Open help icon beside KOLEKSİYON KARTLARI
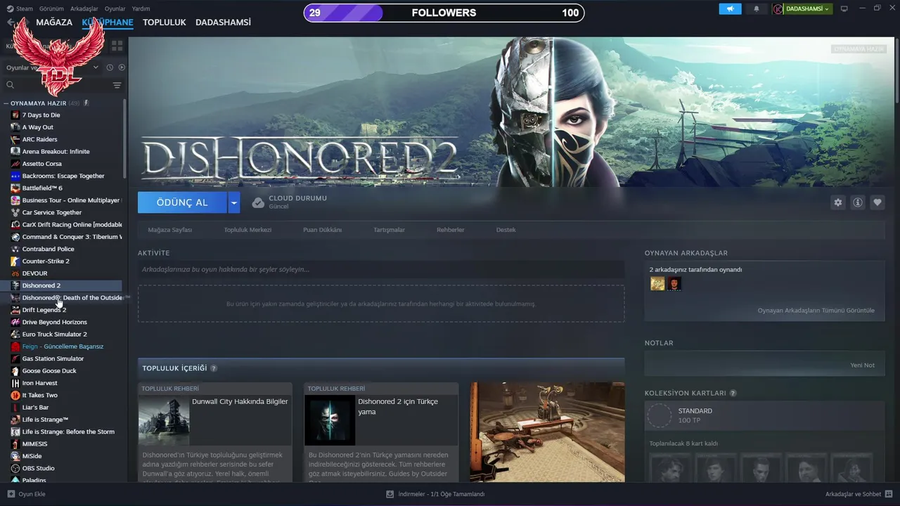Image resolution: width=900 pixels, height=506 pixels. 733,393
